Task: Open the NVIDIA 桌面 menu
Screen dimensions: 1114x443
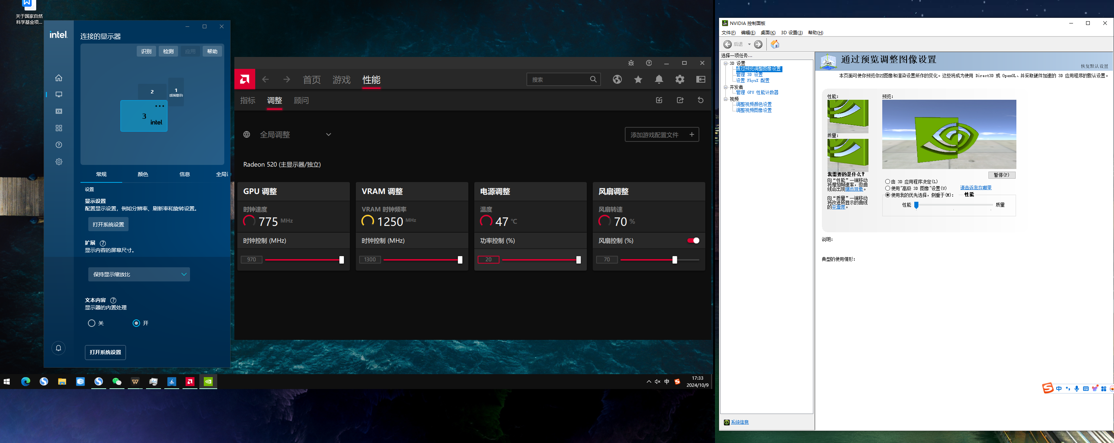Action: click(768, 33)
